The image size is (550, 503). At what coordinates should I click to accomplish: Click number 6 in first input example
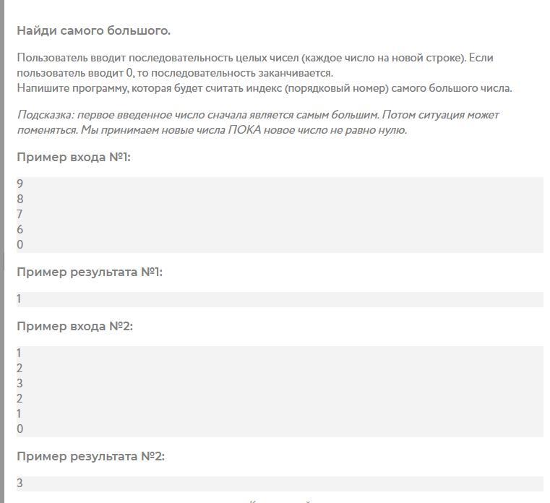click(x=20, y=229)
